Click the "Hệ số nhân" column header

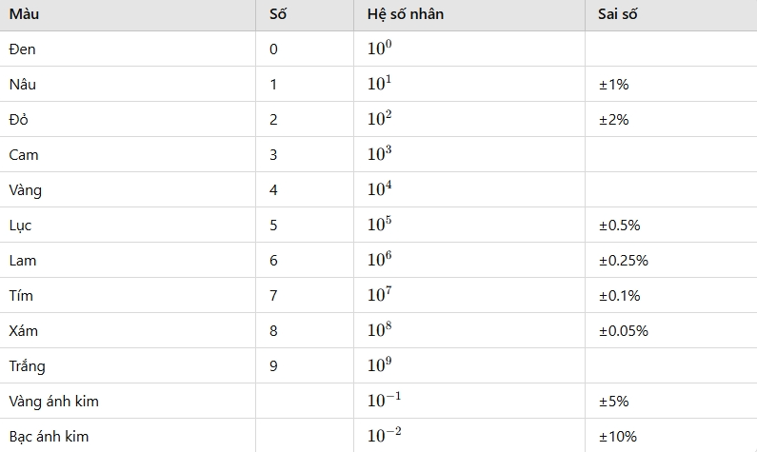tap(405, 14)
